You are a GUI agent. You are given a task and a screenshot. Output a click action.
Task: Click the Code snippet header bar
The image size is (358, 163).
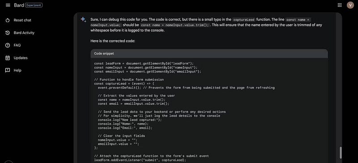[209, 54]
